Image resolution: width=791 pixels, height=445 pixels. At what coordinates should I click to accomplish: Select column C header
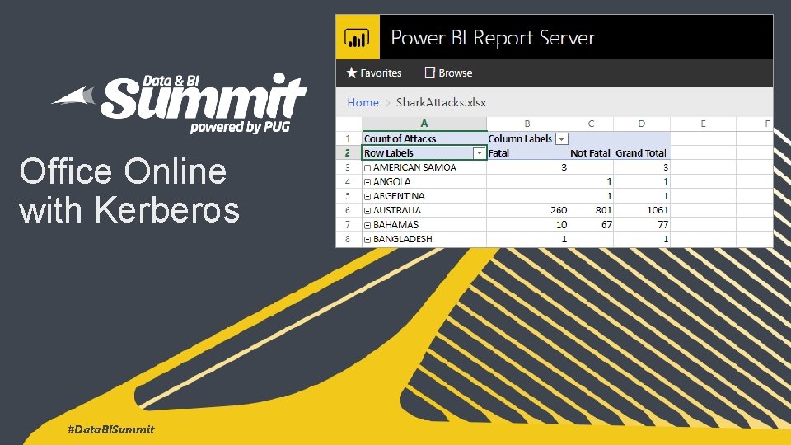(591, 124)
